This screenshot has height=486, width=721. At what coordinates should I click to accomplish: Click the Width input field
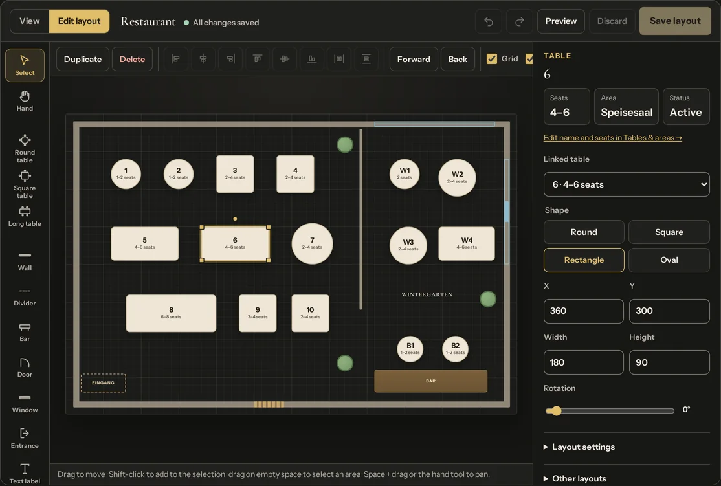point(584,362)
